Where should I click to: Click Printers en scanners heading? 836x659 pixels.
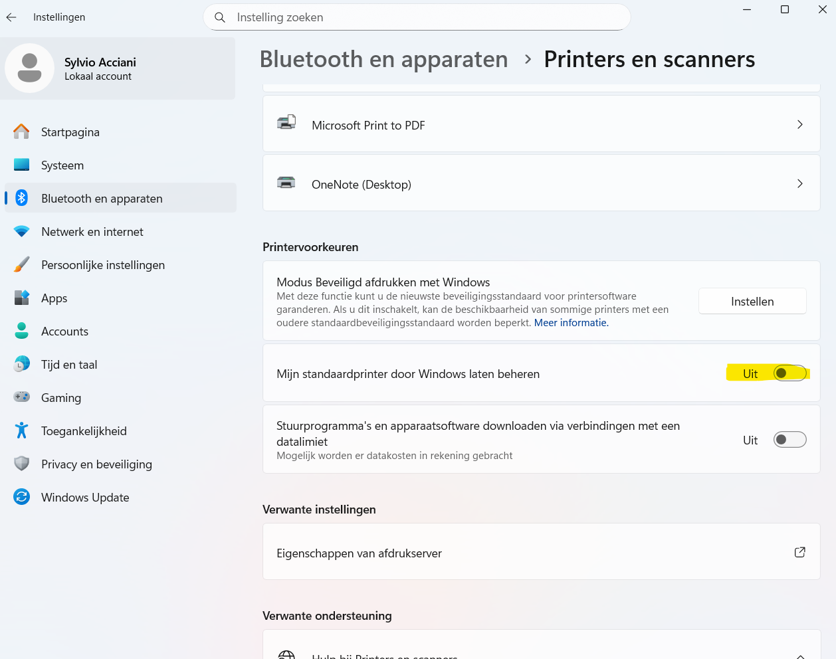tap(649, 59)
